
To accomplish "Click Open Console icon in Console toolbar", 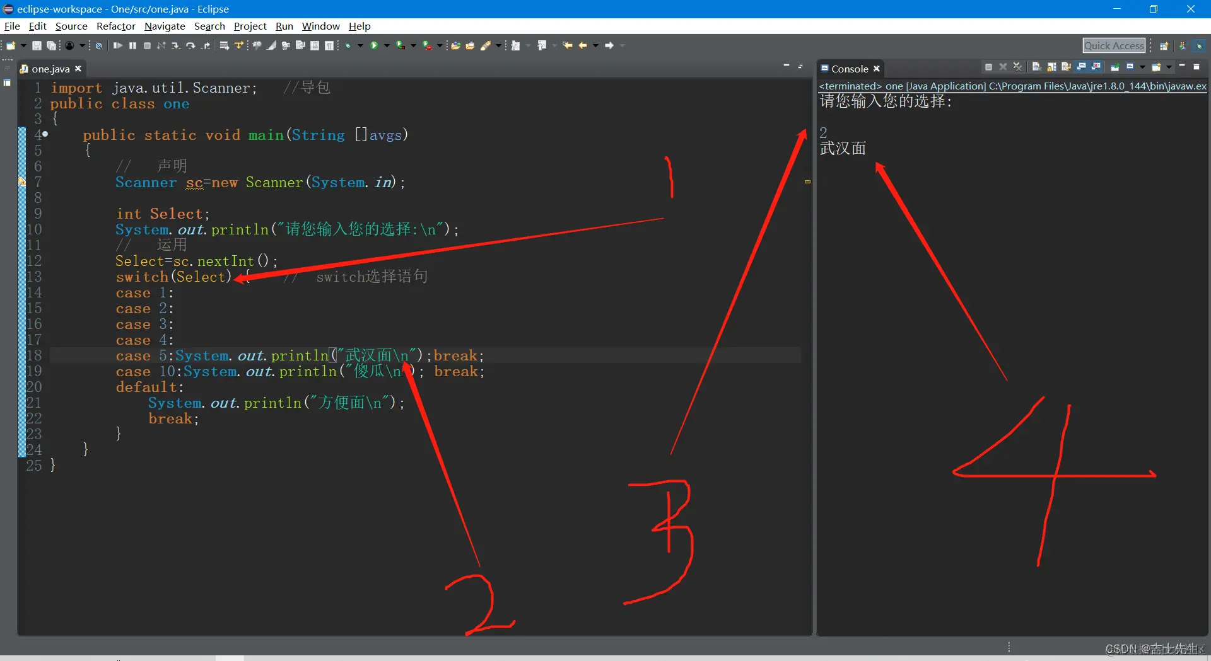I will click(x=1156, y=67).
